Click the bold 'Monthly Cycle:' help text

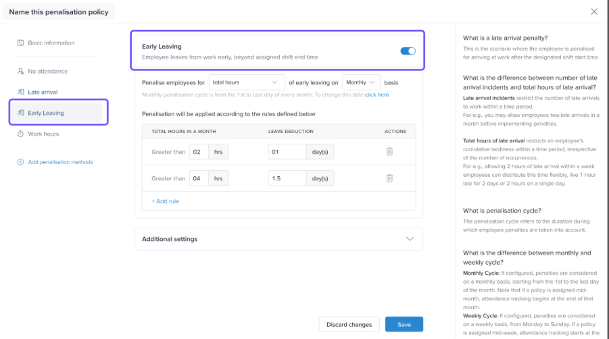tap(481, 273)
